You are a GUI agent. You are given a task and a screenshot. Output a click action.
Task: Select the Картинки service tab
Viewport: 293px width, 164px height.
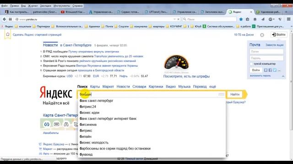(x=156, y=87)
